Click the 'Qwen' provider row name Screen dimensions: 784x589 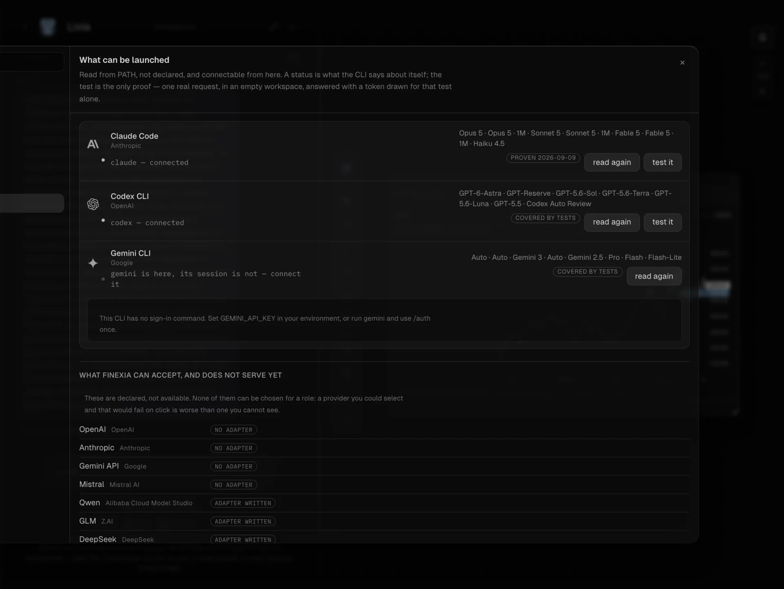click(x=89, y=503)
